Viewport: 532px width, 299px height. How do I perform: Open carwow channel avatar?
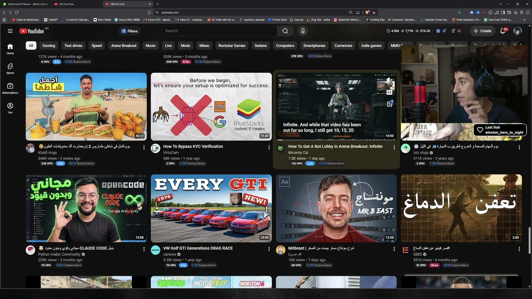pos(155,250)
